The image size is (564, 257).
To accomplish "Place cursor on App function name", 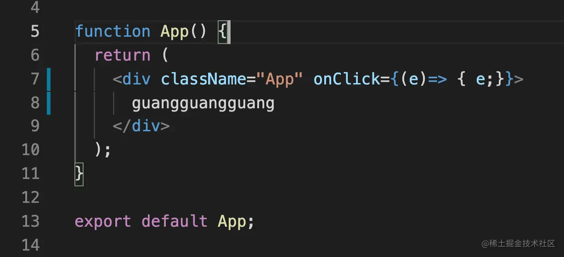I will click(x=175, y=32).
